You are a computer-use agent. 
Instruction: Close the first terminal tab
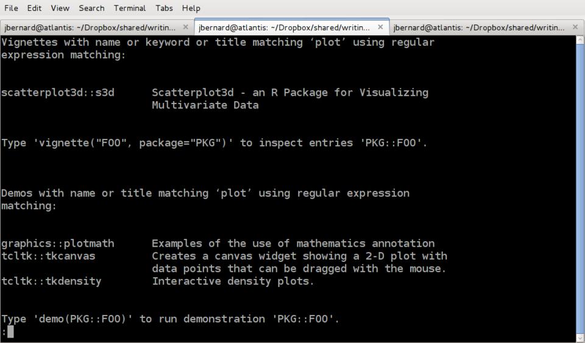point(185,27)
